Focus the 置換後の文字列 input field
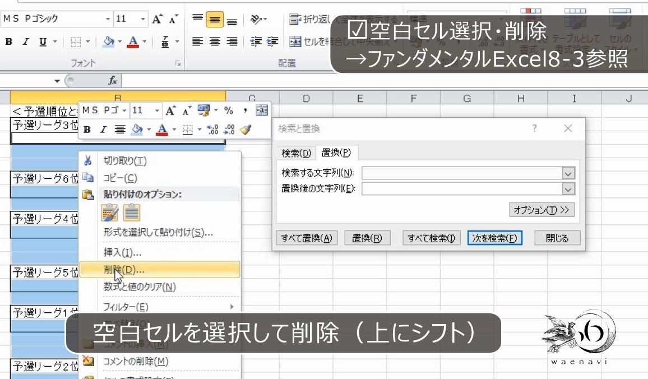 pyautogui.click(x=462, y=189)
